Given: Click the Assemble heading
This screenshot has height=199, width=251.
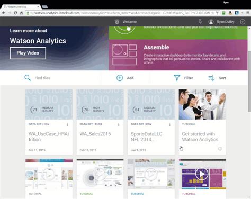Looking at the screenshot, I should click(156, 47).
